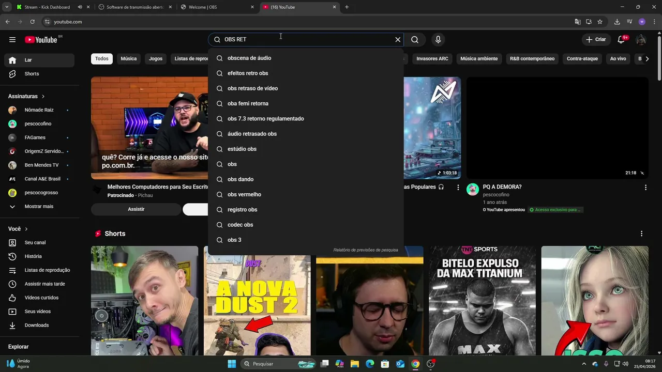This screenshot has height=372, width=662.
Task: Choose suggestion "obs 7.3 retorno regulamentado"
Action: [306, 119]
